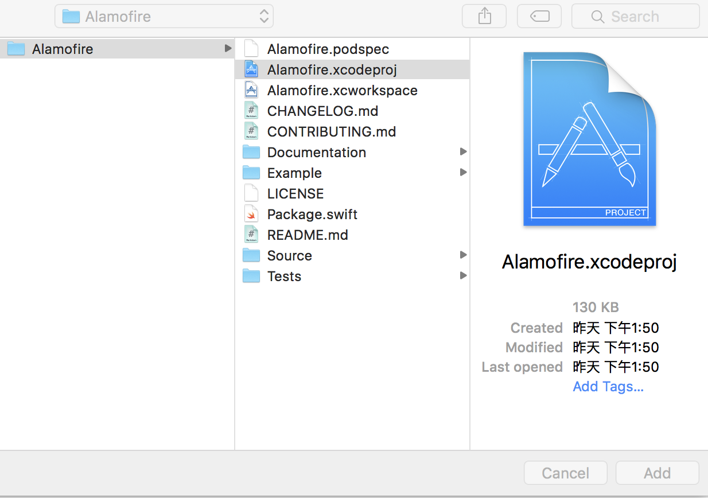Select the Alamofire.xcodeproj file name in the list
Image resolution: width=708 pixels, height=498 pixels.
(332, 70)
